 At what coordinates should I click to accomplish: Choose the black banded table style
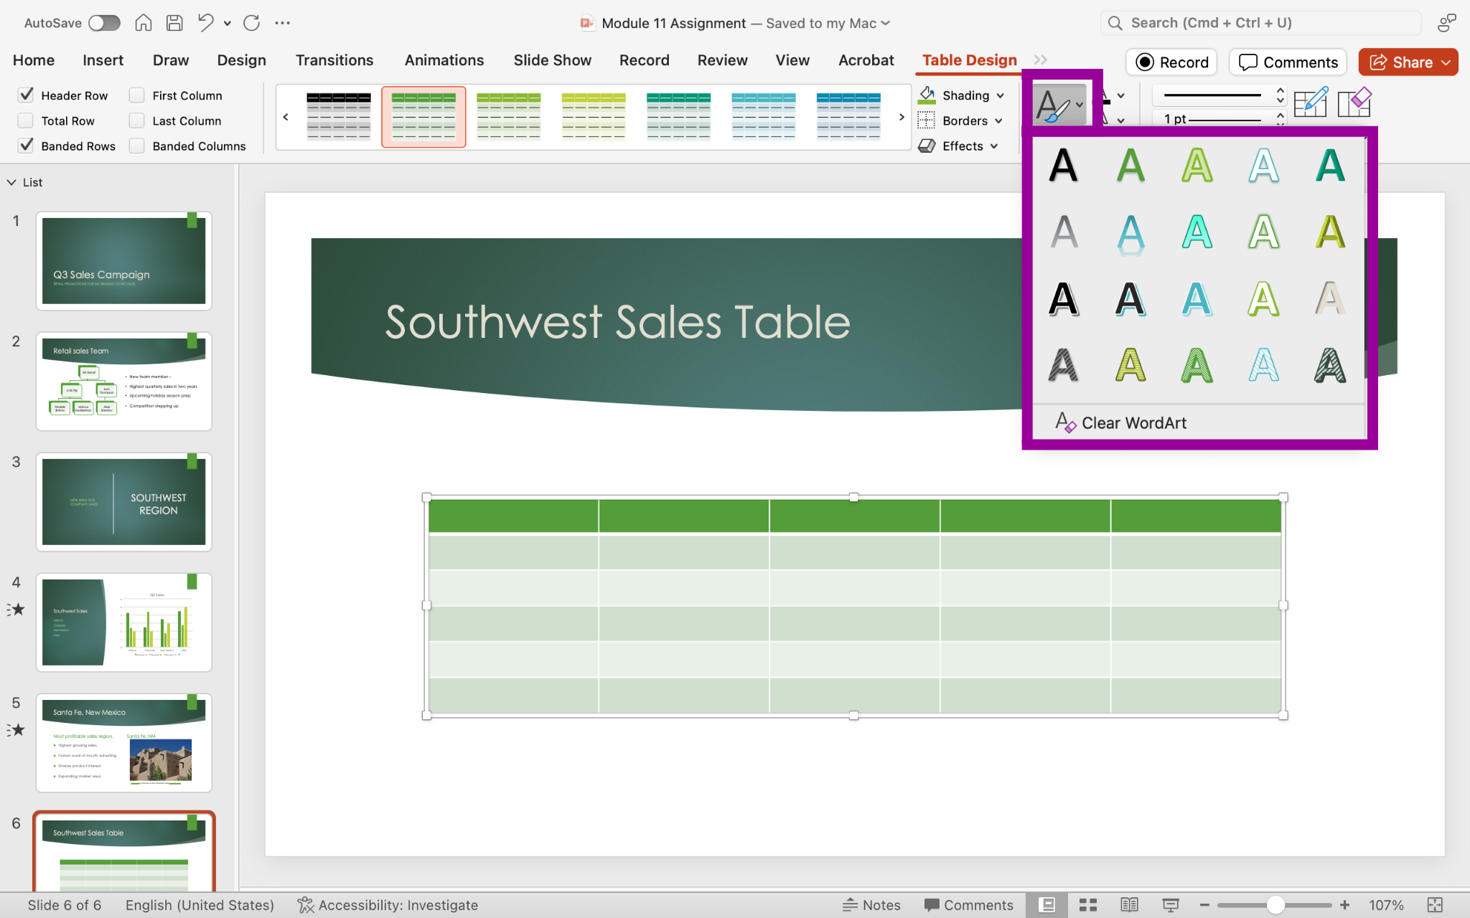coord(339,116)
